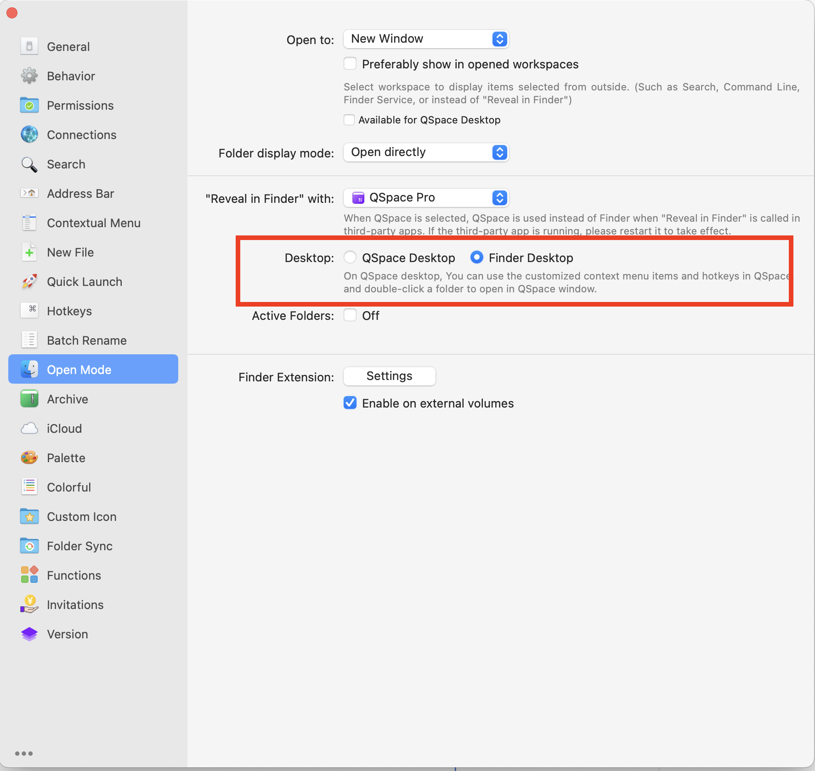815x771 pixels.
Task: Click the Folder Sync icon
Action: click(29, 546)
